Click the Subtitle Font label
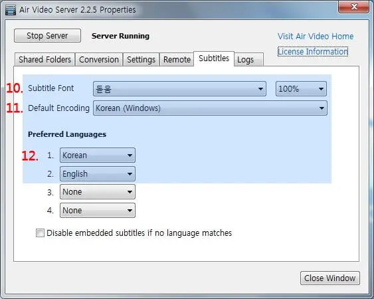 [50, 88]
